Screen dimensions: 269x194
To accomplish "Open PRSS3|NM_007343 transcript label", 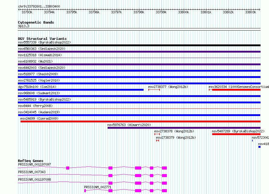I will tap(32, 172).
